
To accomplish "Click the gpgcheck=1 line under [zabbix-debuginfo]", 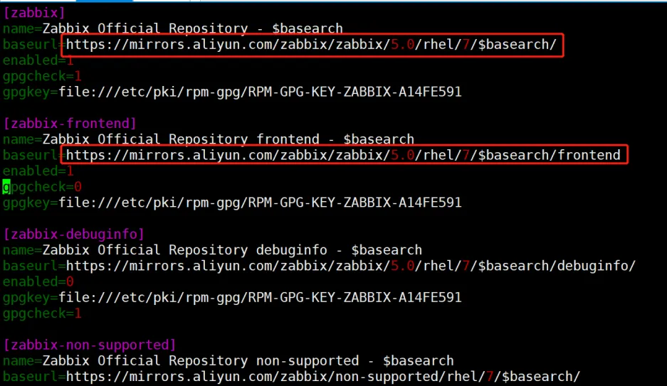I will [x=43, y=313].
